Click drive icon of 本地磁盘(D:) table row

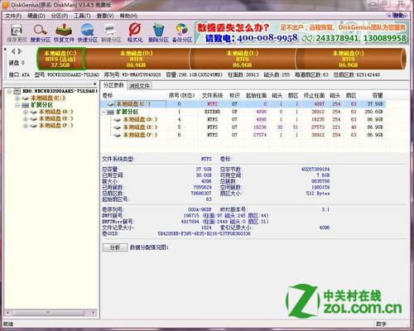[117, 120]
